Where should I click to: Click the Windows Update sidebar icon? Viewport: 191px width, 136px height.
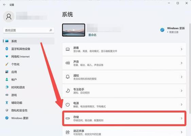coord(7,118)
